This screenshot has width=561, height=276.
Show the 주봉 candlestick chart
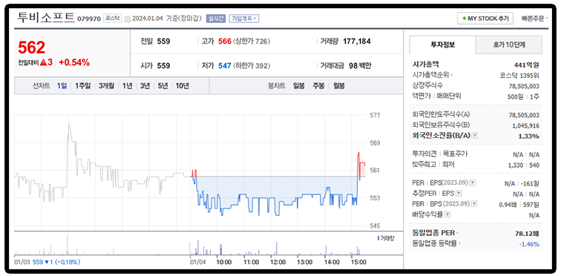coord(318,86)
